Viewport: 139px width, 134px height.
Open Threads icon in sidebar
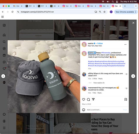(4, 121)
